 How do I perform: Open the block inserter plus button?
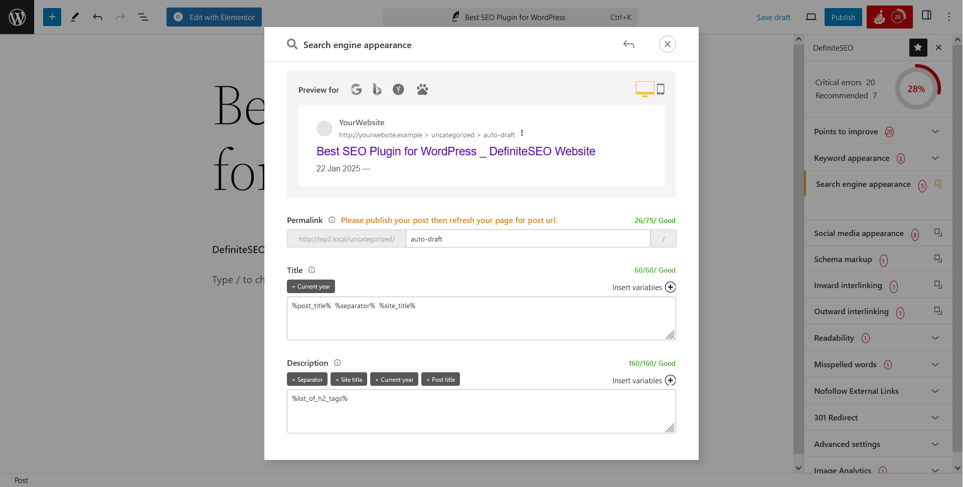(x=52, y=17)
